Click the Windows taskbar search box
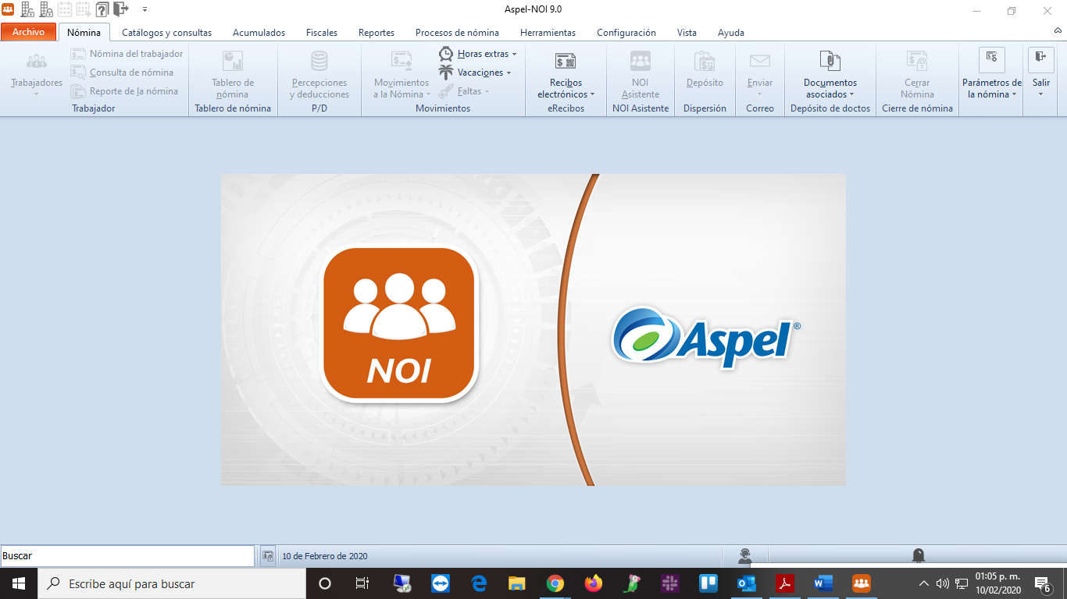Screen dimensions: 1067x599 pyautogui.click(x=172, y=583)
